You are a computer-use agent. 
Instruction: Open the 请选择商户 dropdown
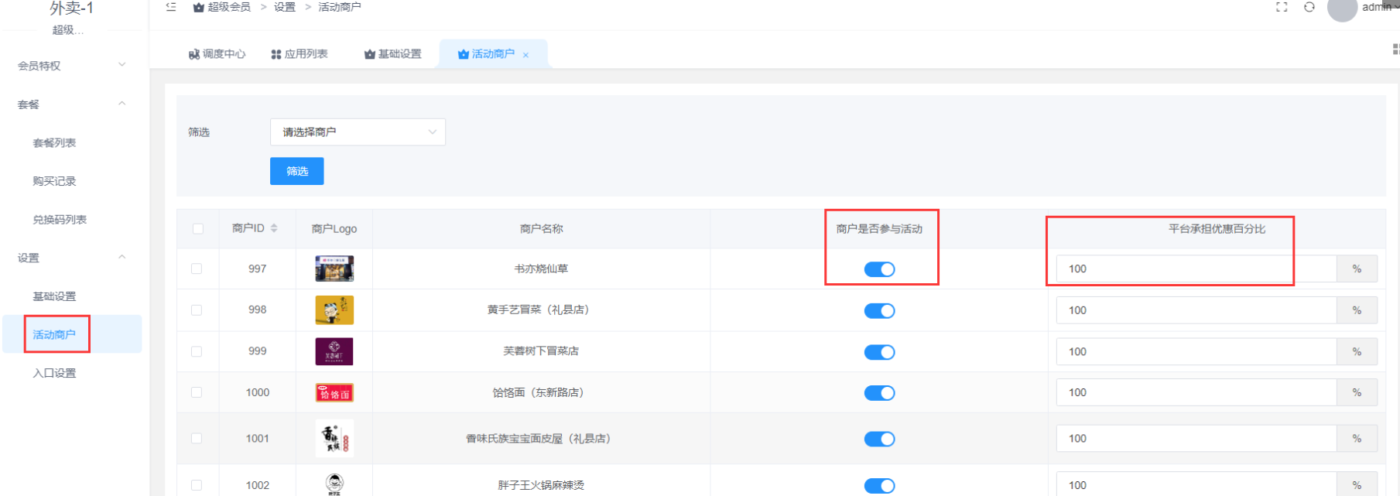[358, 132]
